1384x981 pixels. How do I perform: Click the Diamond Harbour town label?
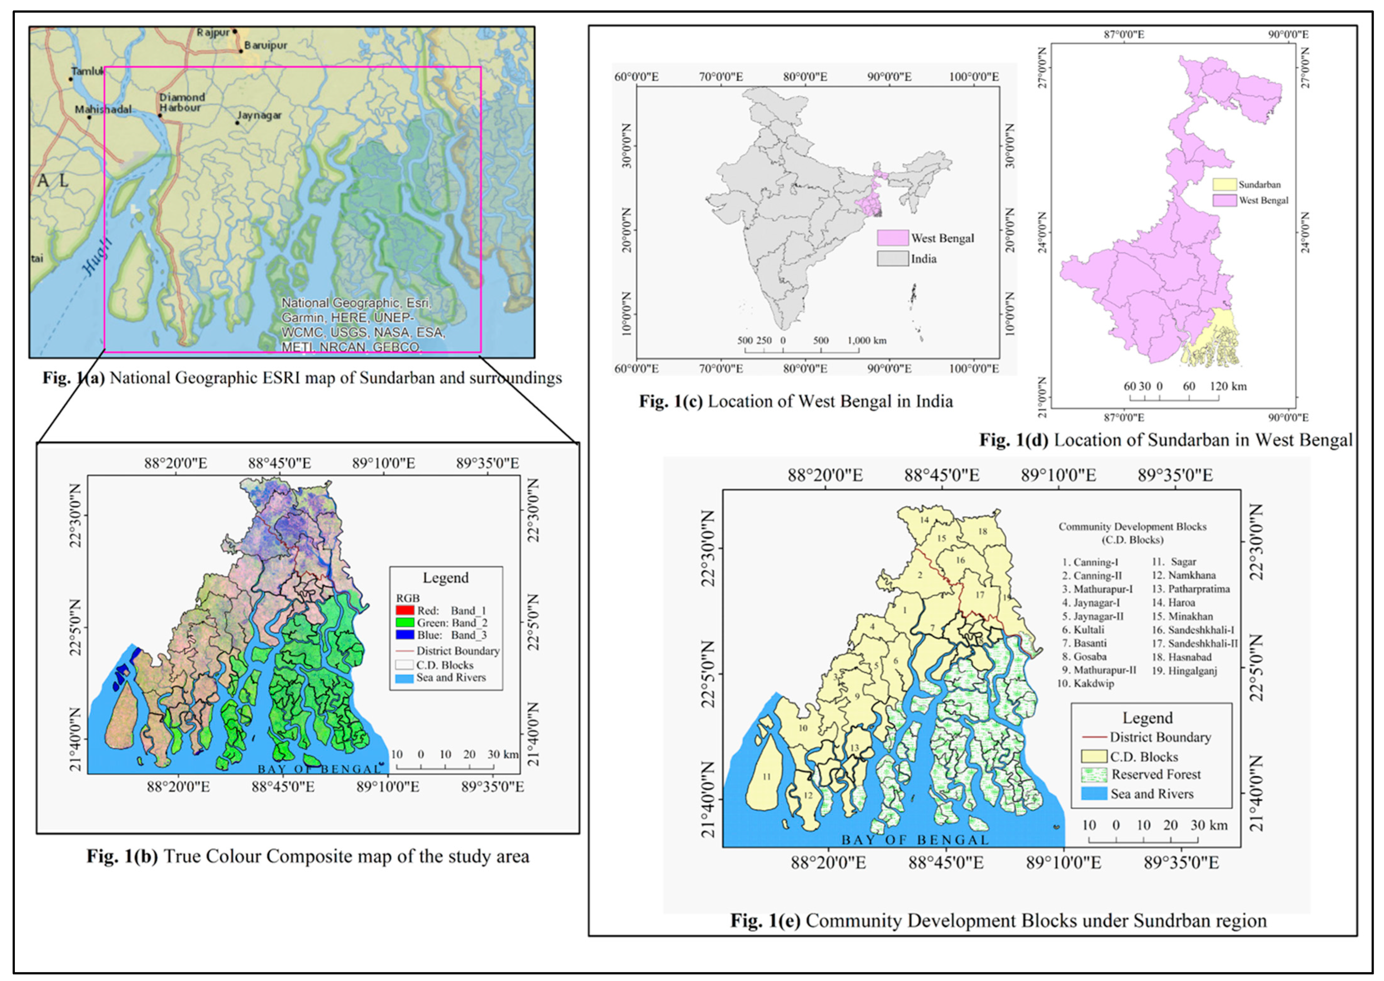pos(182,102)
